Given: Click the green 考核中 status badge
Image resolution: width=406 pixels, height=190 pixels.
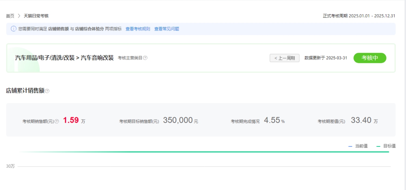Looking at the screenshot, I should click(x=370, y=58).
